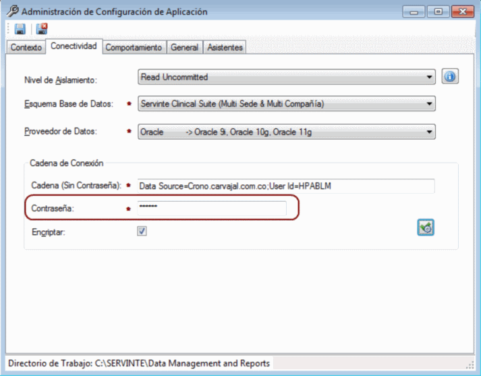Screen dimensions: 481x376
Task: Click the Directorio de Trabajo status bar
Action: pos(139,363)
